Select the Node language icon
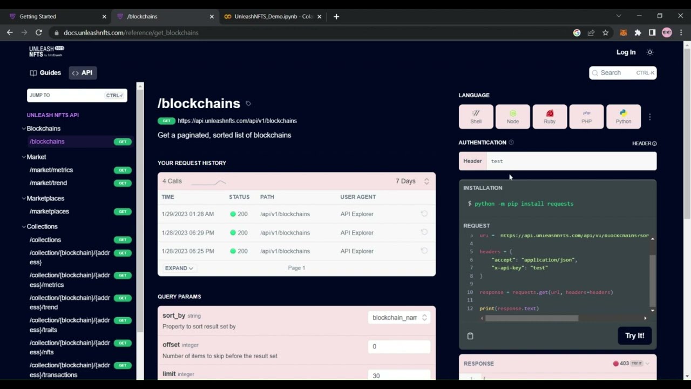This screenshot has height=389, width=691. coord(513,117)
